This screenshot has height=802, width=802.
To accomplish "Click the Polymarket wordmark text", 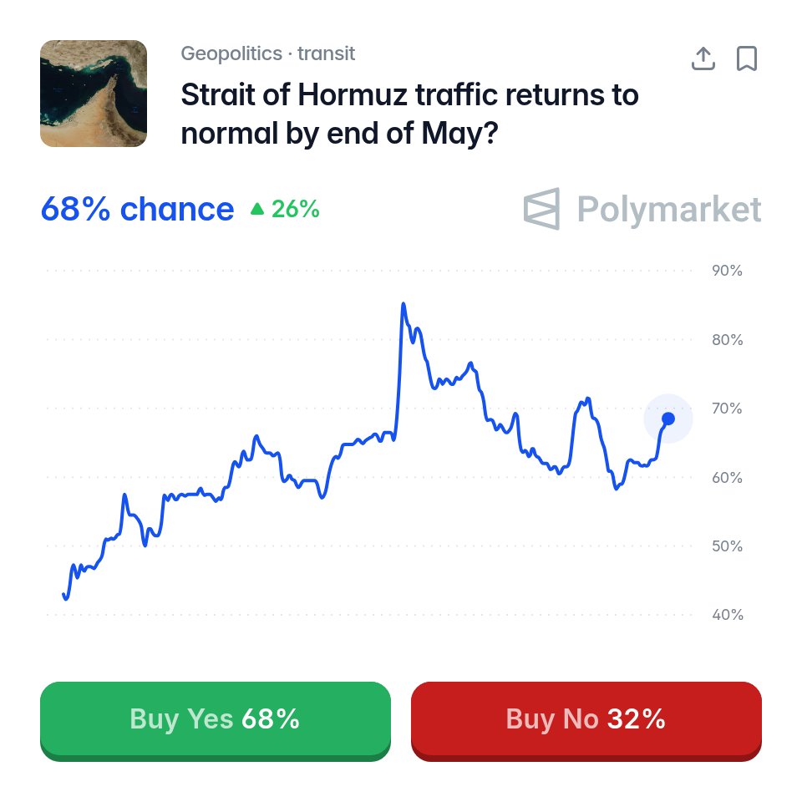I will 669,209.
